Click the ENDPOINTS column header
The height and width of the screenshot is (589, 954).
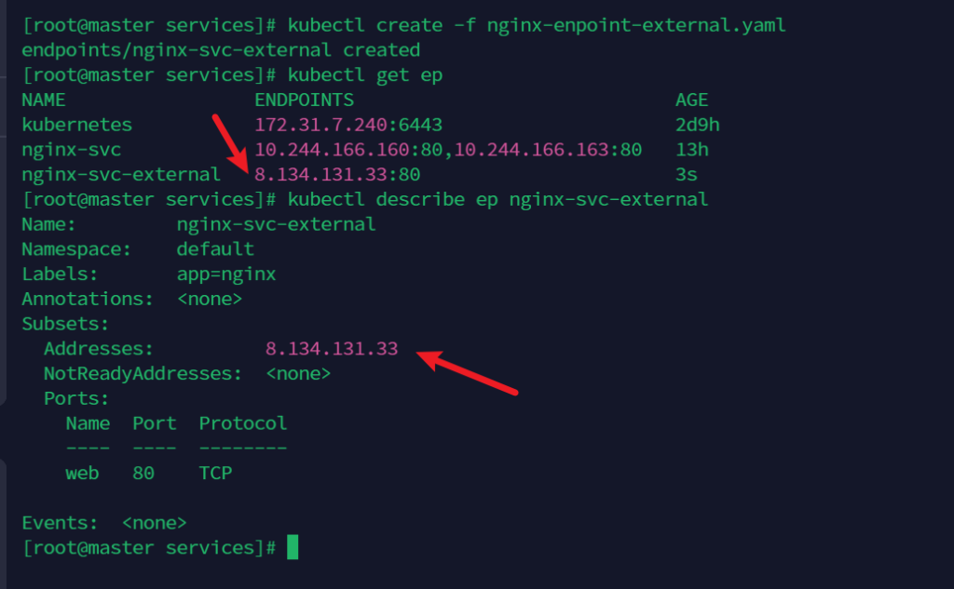(x=304, y=100)
